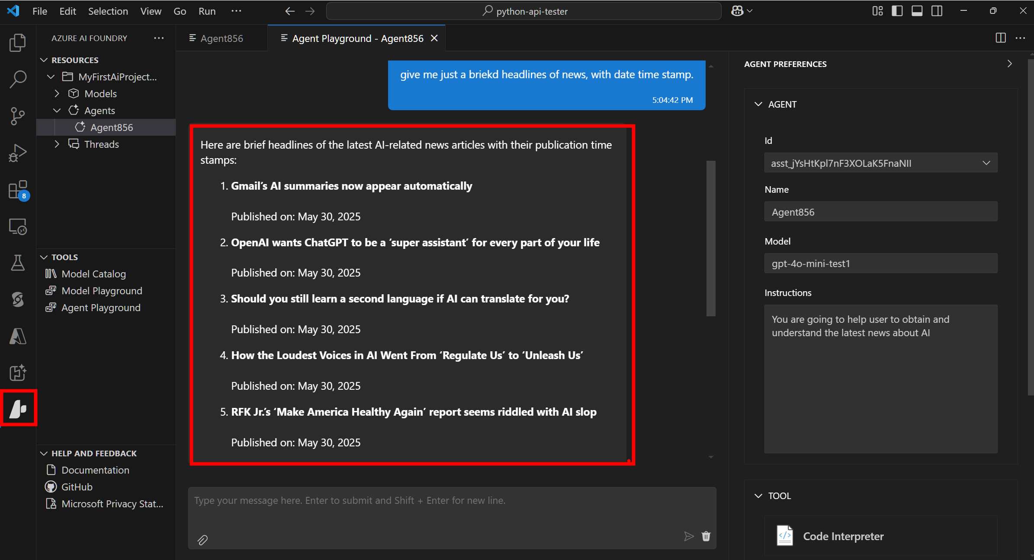
Task: Open the Run menu
Action: point(207,11)
